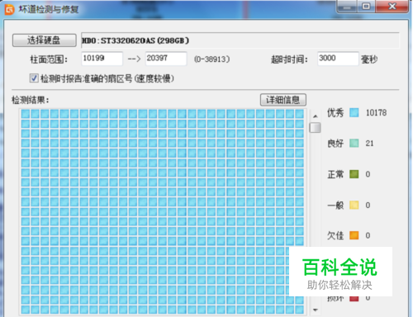Click the 检测结果 label
This screenshot has width=413, height=317.
tap(31, 100)
